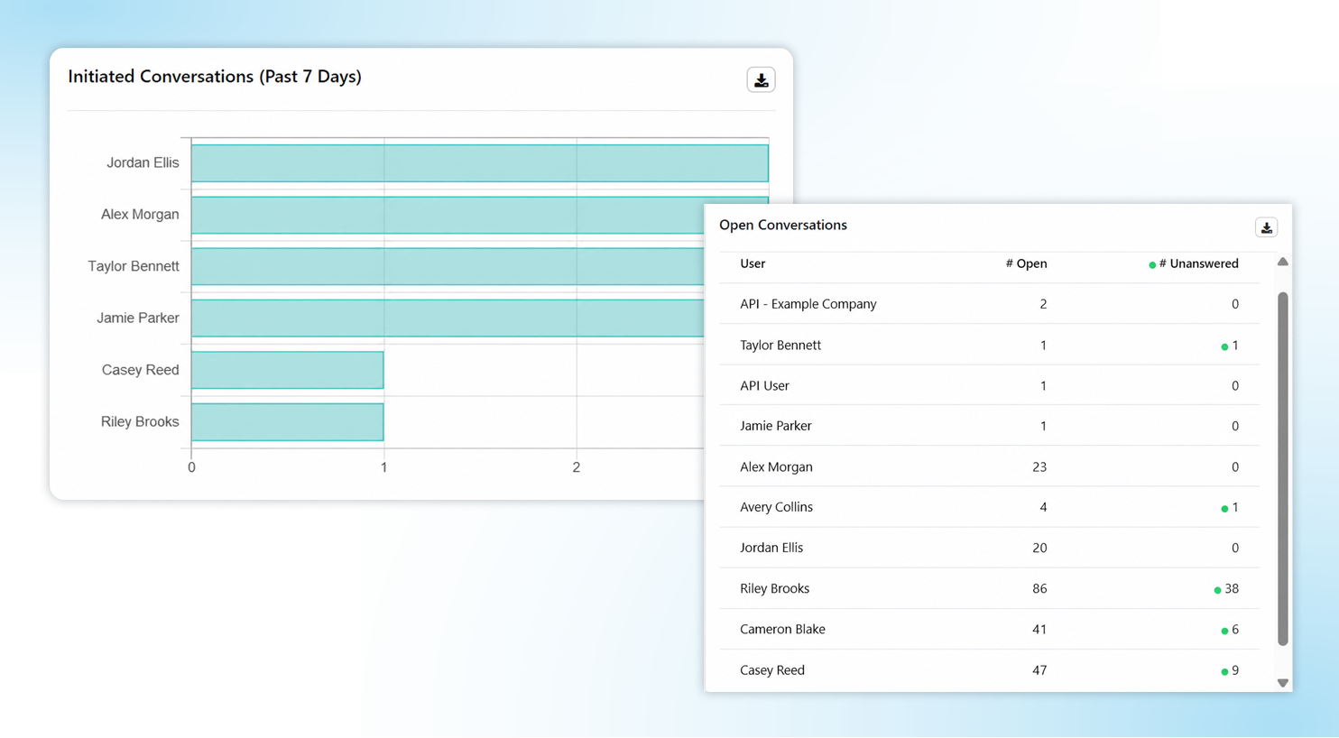Viewport: 1339px width, 738px height.
Task: Download the Initiated Conversations chart
Action: click(761, 80)
